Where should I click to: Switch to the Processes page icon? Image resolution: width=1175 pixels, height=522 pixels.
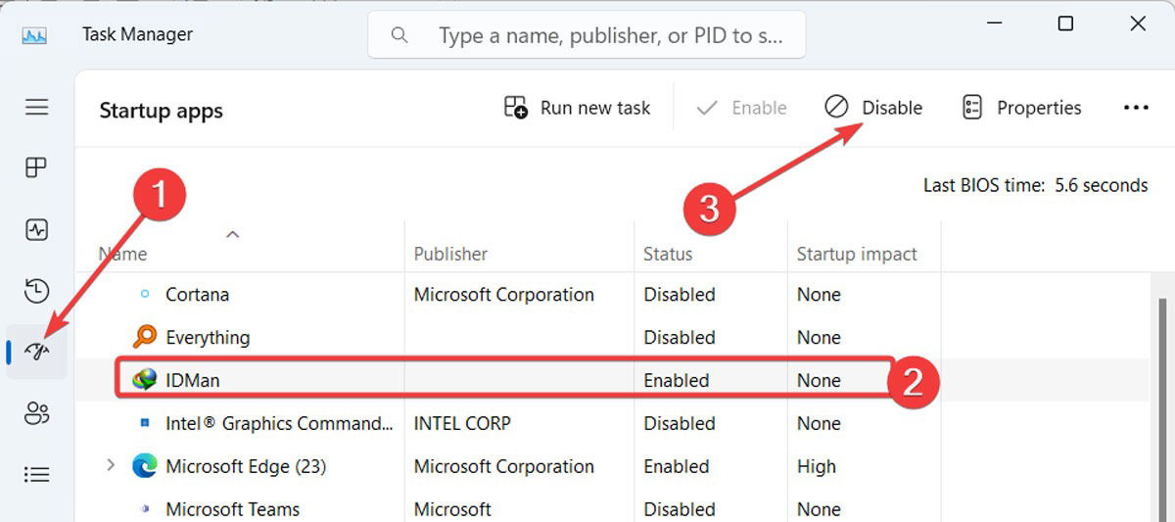click(37, 167)
